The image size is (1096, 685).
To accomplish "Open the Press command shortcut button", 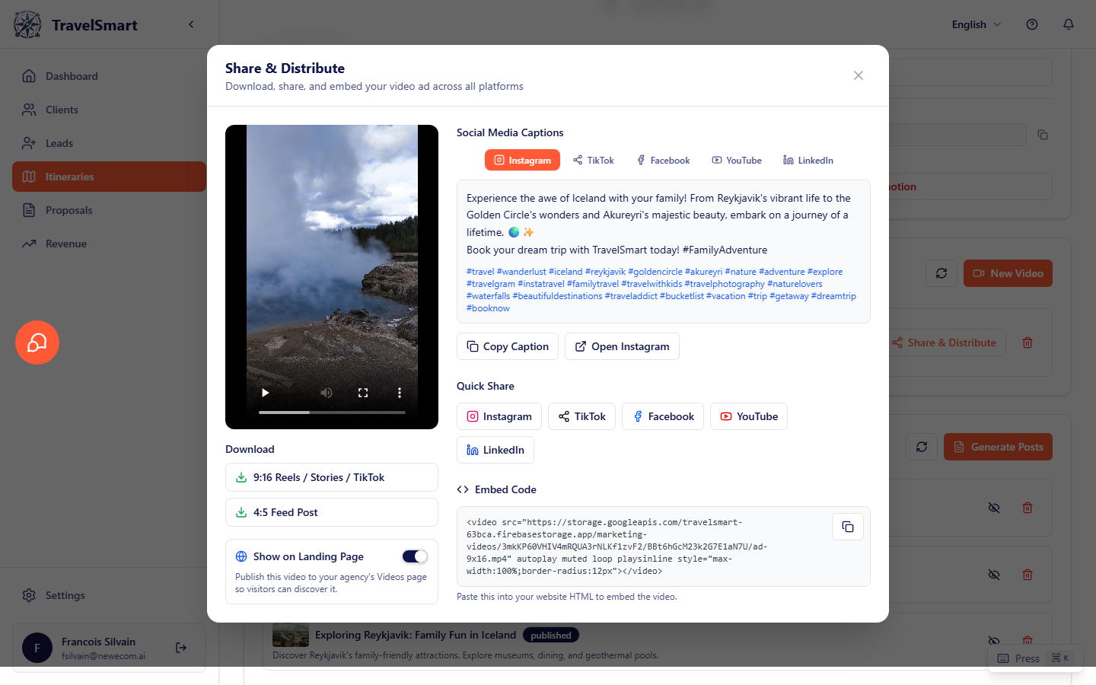I will 1035,658.
